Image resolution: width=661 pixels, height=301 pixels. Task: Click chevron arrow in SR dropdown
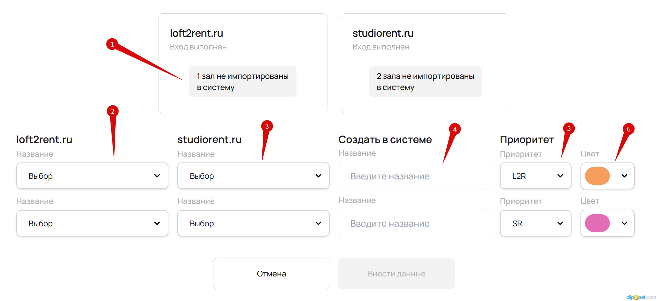tap(560, 223)
